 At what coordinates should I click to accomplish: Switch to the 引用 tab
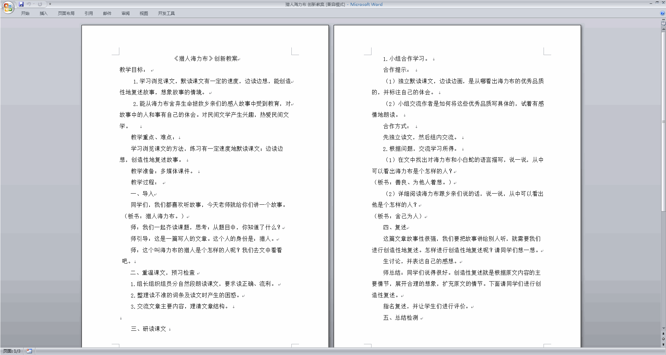[88, 14]
